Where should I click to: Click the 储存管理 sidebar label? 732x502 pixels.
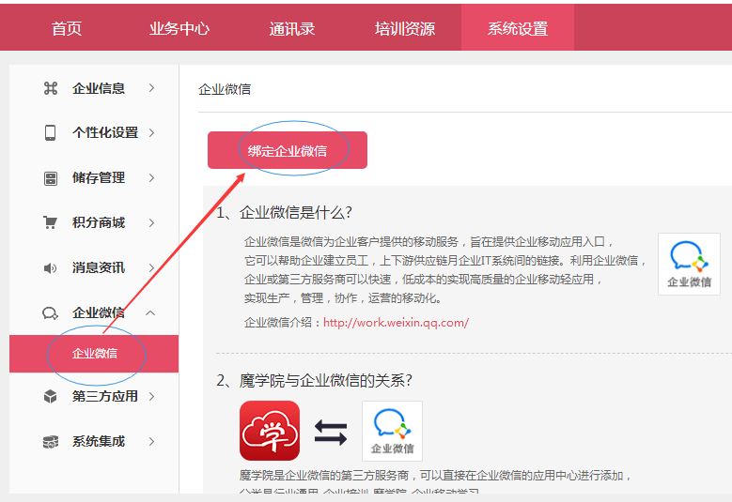tap(99, 177)
